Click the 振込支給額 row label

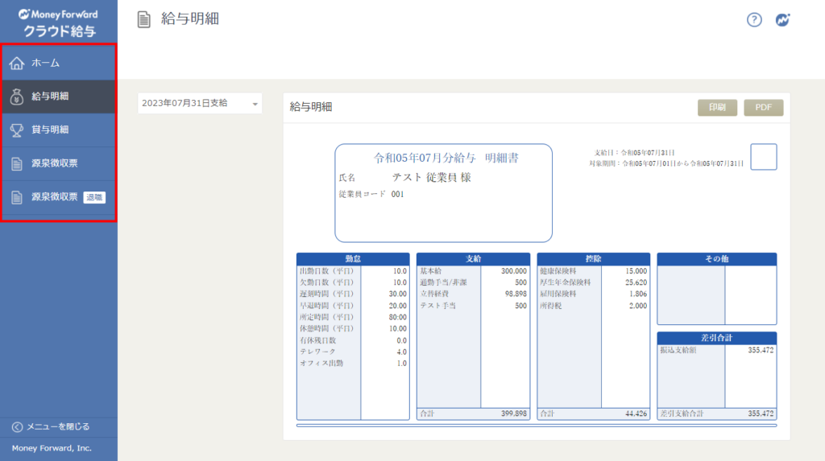point(678,350)
